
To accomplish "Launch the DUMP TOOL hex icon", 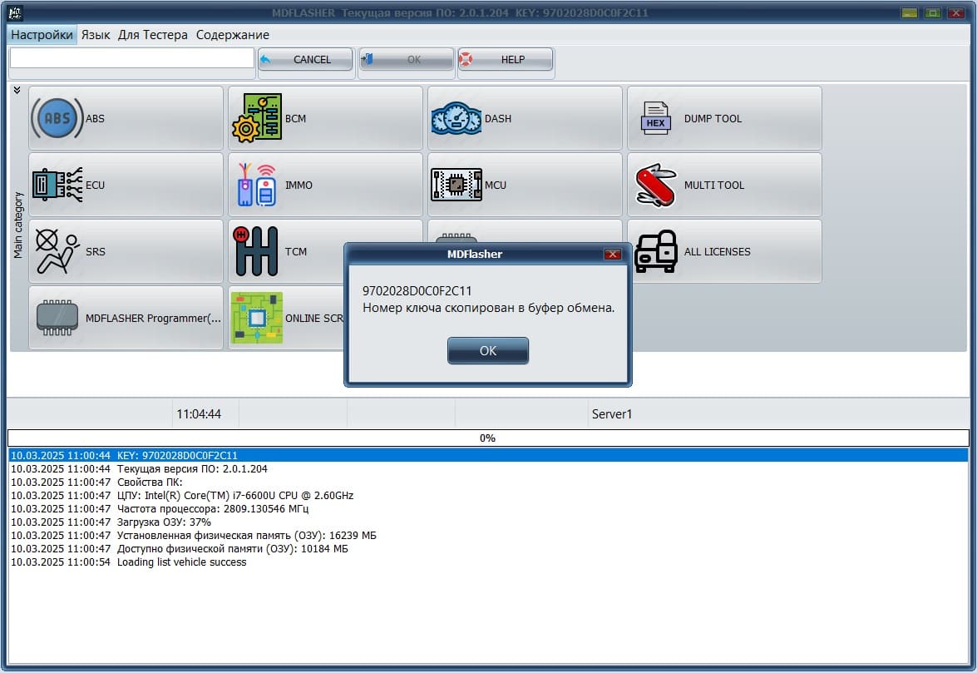I will pos(724,118).
